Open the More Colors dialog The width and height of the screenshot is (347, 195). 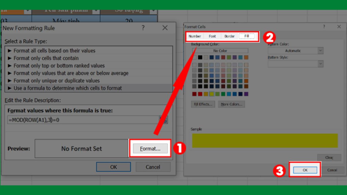pyautogui.click(x=231, y=104)
